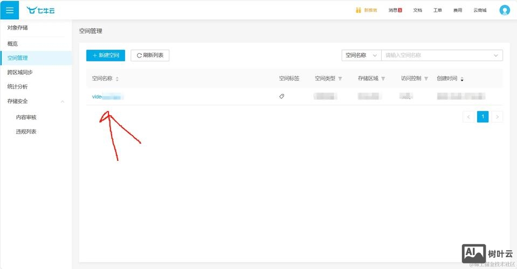Screen dimensions: 517x269
Task: Sort by 空间名称 column arrows
Action: (117, 79)
